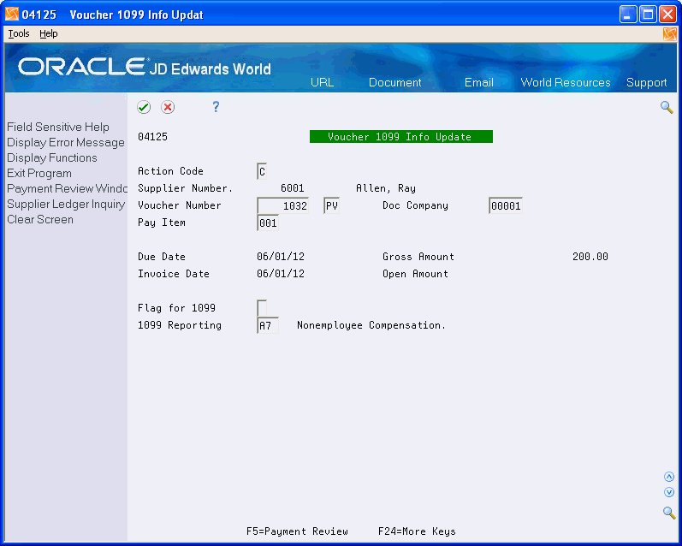This screenshot has width=682, height=546.
Task: Open World Resources link
Action: [566, 83]
